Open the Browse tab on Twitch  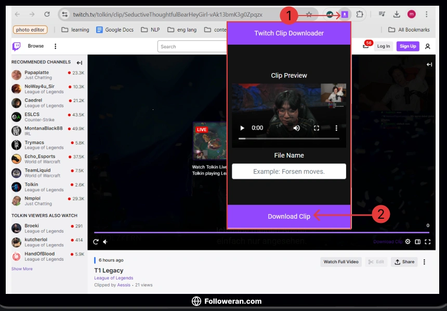[x=36, y=46]
